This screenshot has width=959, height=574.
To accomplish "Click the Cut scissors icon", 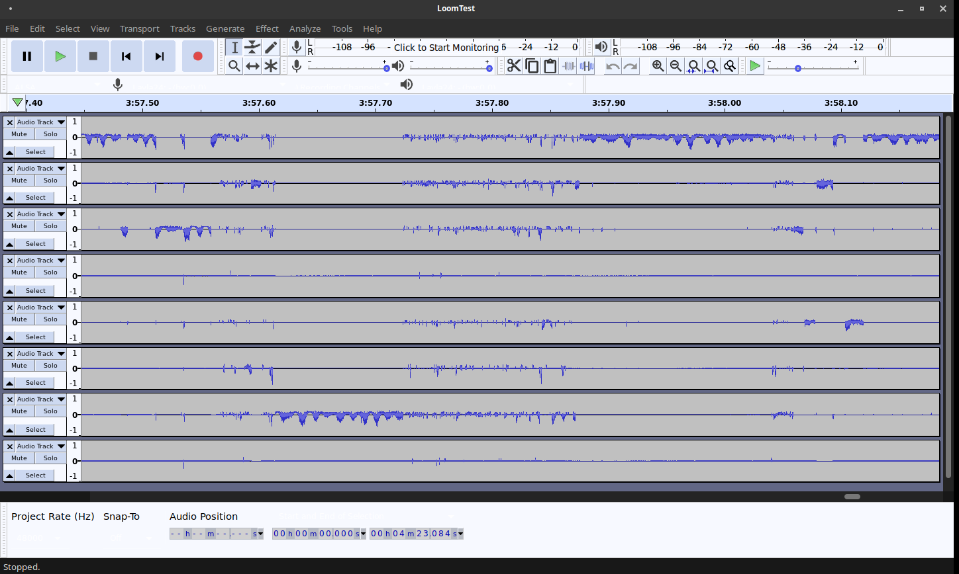I will [x=513, y=65].
